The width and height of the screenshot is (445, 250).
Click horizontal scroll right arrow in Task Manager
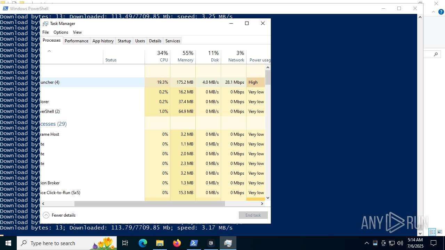262,204
